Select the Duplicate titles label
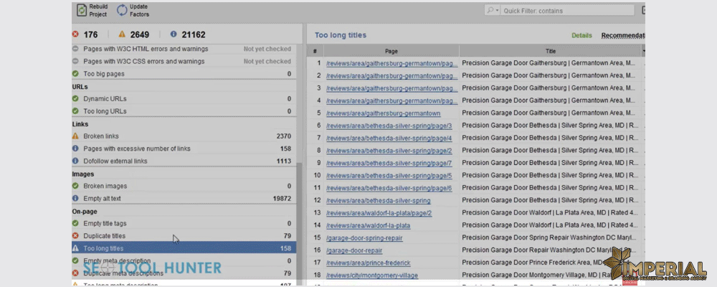Viewport: 717px width, 287px height. (x=104, y=236)
